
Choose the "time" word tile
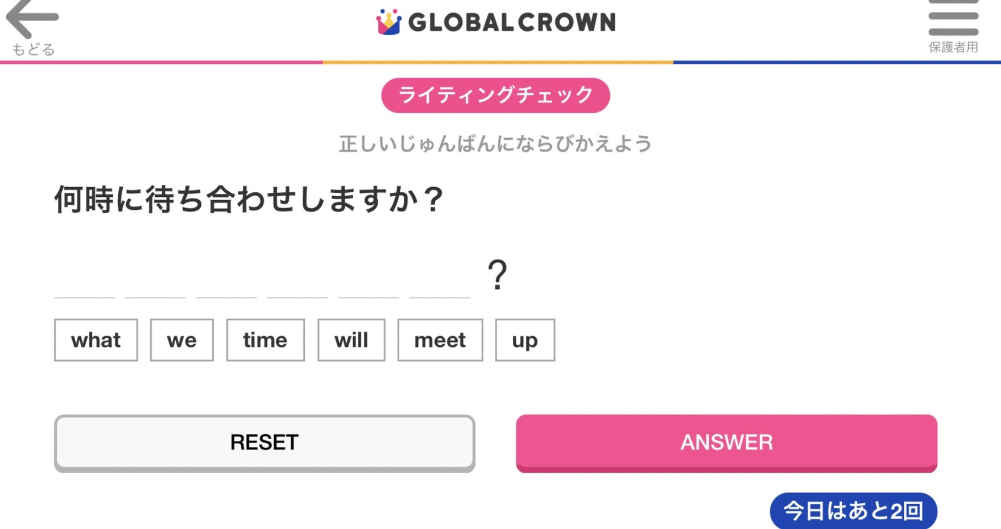tap(265, 340)
